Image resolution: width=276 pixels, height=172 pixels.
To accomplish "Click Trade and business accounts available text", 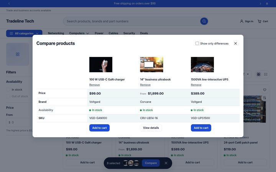I will (x=28, y=11).
